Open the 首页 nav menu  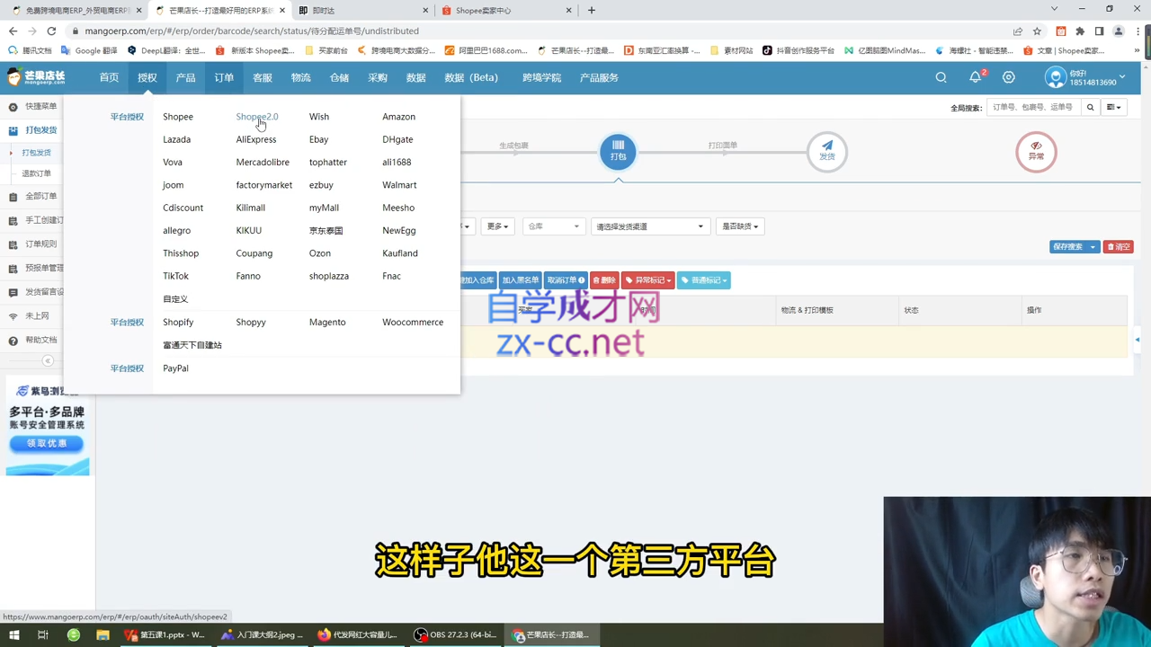(109, 77)
